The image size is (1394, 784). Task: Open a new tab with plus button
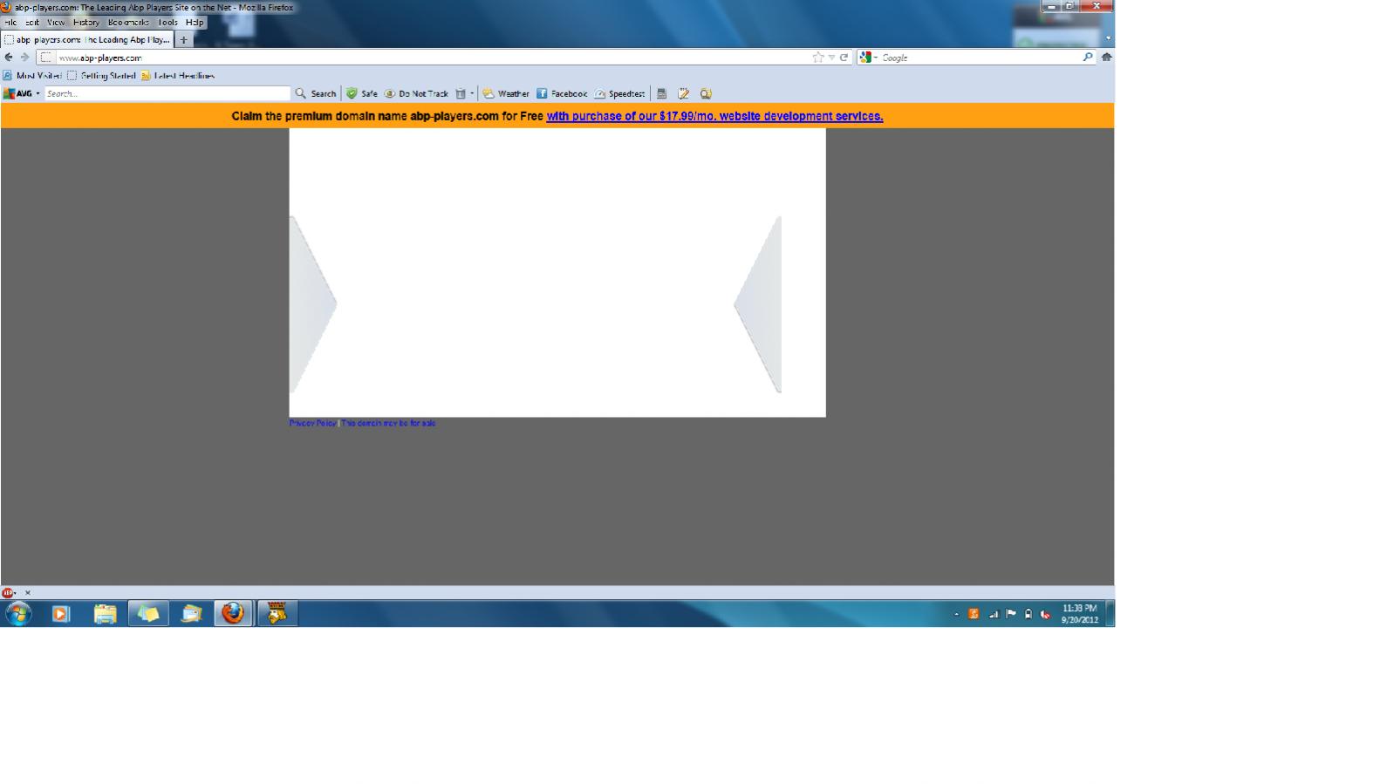click(x=183, y=40)
